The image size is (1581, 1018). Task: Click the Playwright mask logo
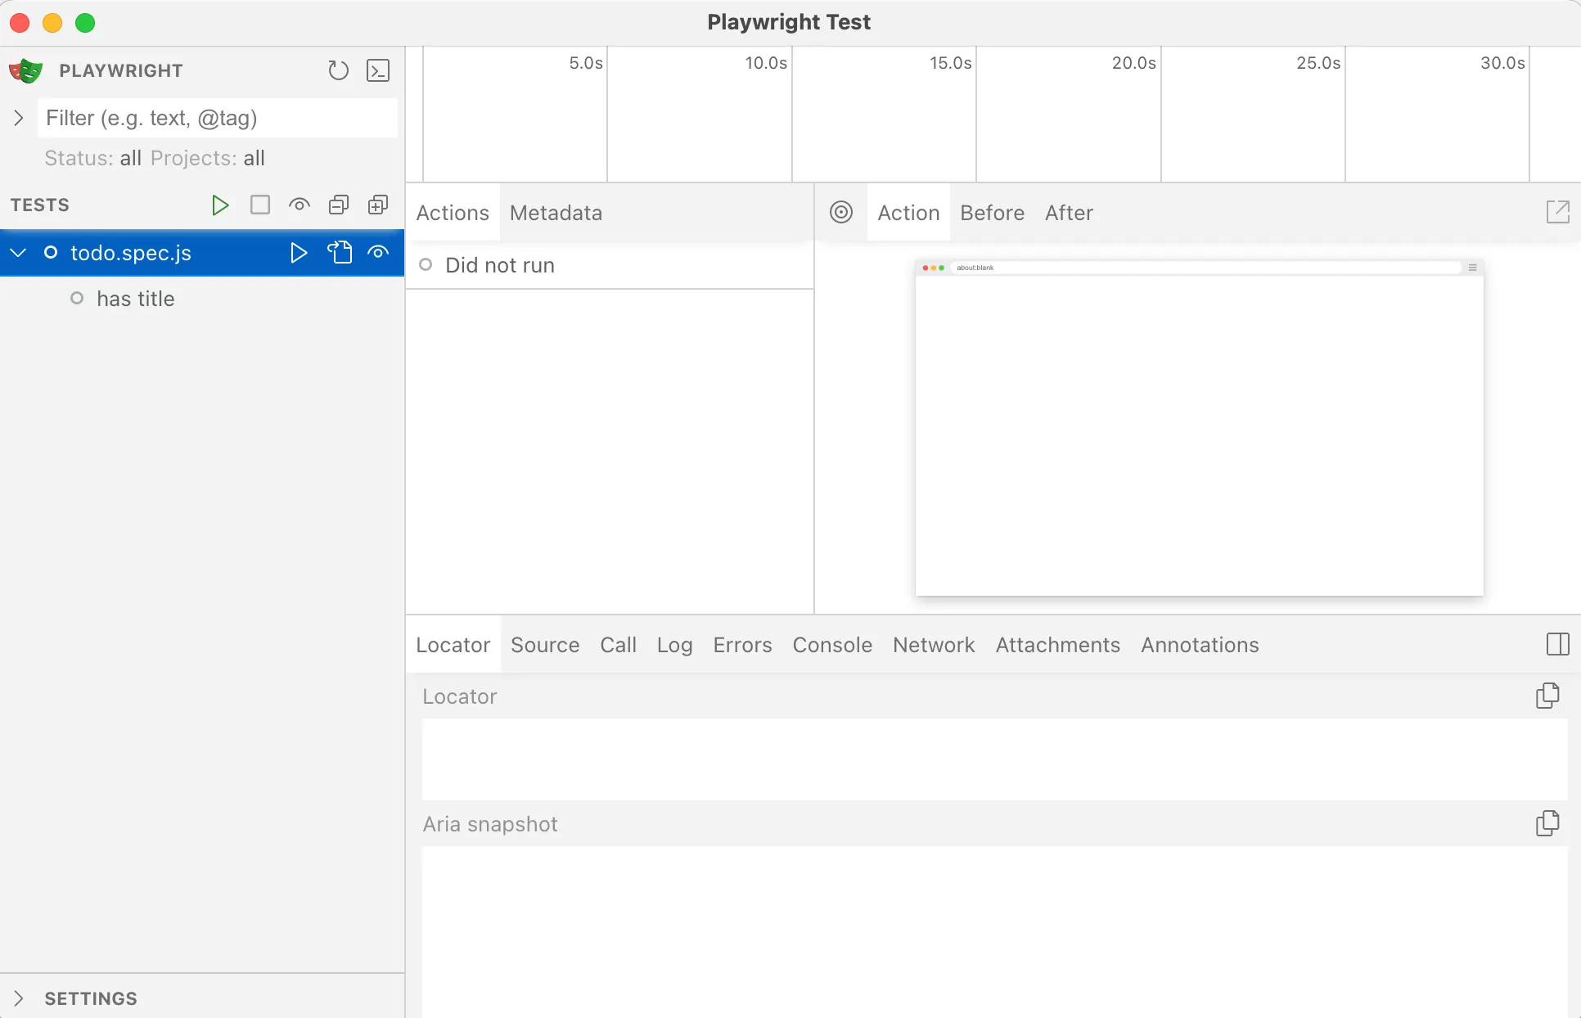(x=25, y=71)
